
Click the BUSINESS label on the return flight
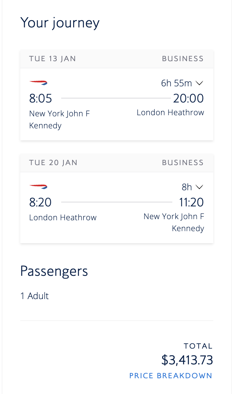click(x=183, y=162)
